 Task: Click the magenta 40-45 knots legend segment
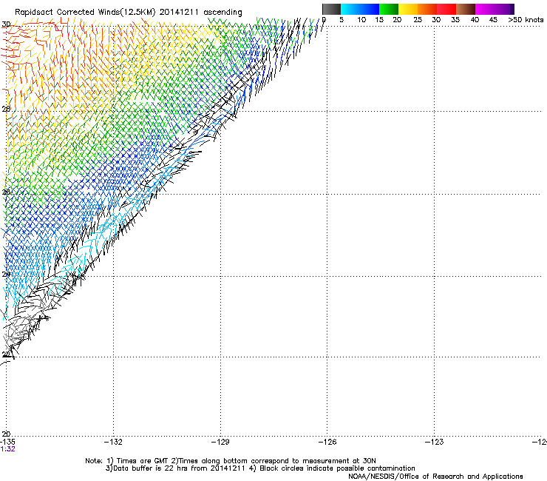pos(485,9)
